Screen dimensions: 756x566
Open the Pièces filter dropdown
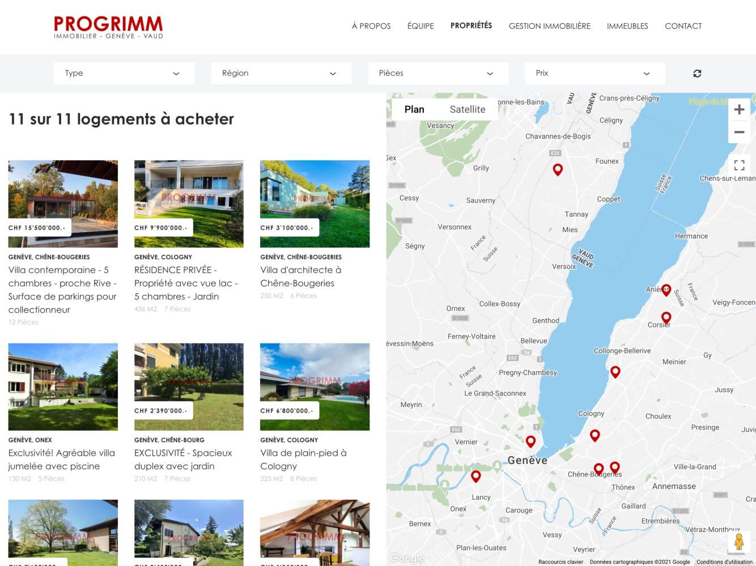click(x=438, y=73)
